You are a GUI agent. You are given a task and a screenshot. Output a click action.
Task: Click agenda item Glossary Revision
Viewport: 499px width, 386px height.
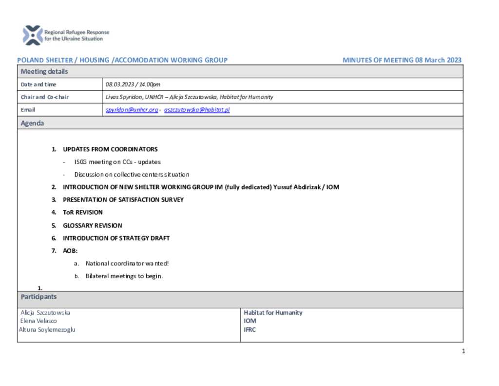pos(92,225)
